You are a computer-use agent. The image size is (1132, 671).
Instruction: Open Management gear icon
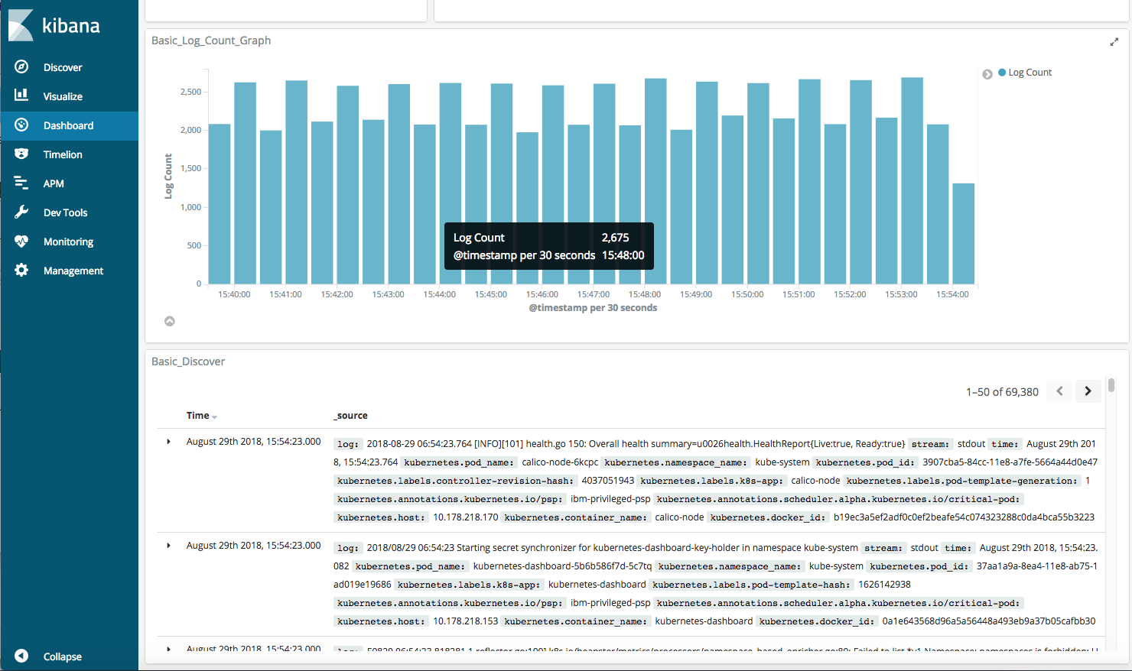pos(21,270)
